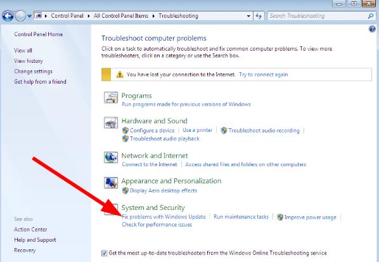
Task: Open Change settings in the sidebar
Action: click(33, 71)
